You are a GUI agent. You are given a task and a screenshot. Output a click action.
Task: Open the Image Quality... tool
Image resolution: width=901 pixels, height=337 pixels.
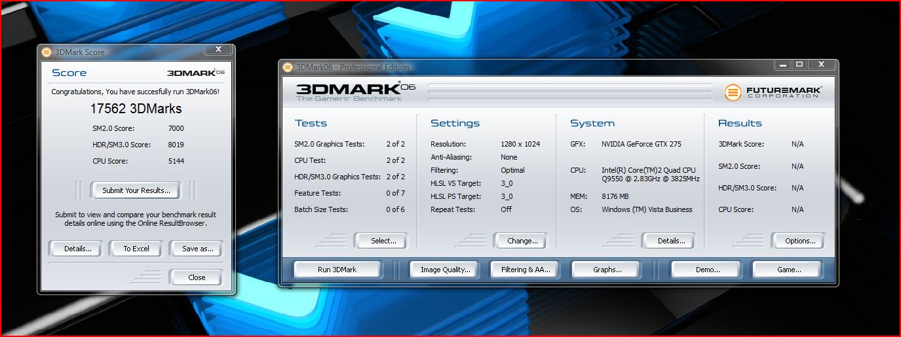coord(446,270)
